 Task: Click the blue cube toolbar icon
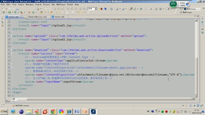(105, 9)
